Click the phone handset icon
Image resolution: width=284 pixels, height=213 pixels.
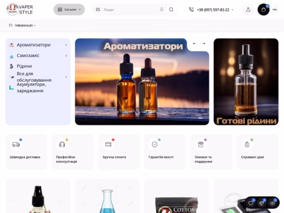click(x=191, y=9)
